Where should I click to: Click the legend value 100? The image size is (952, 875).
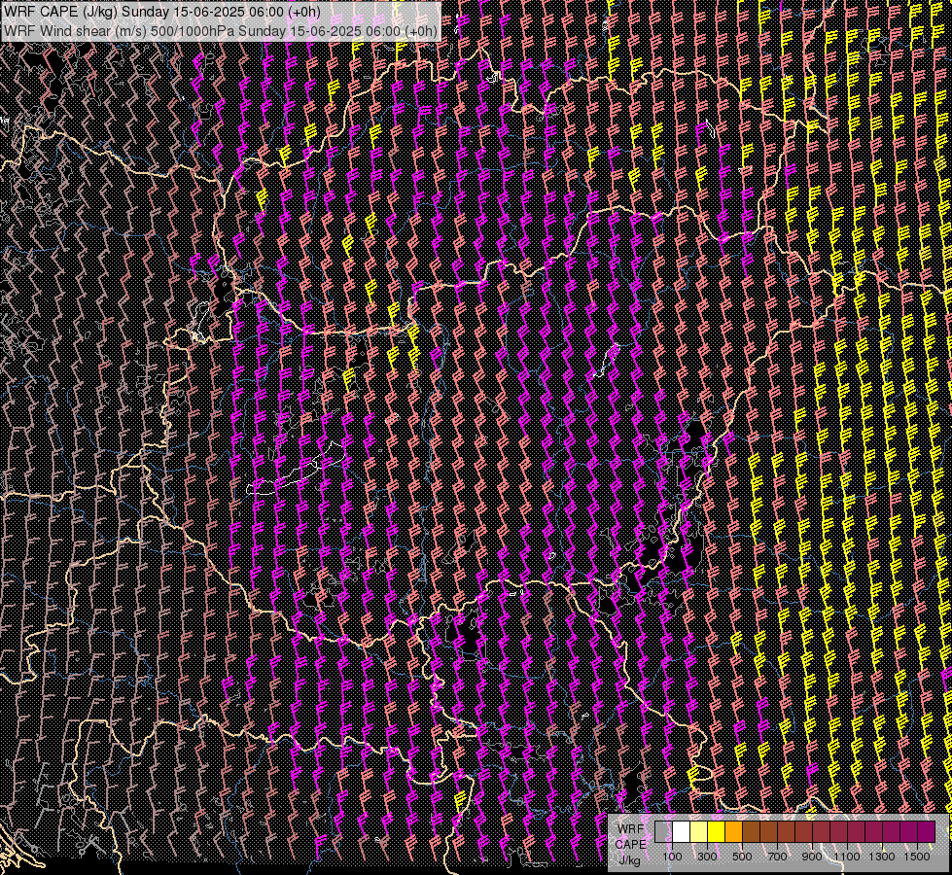pyautogui.click(x=672, y=857)
